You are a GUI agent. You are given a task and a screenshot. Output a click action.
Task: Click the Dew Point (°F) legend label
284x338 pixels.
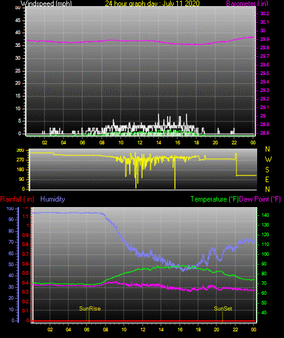click(x=260, y=199)
